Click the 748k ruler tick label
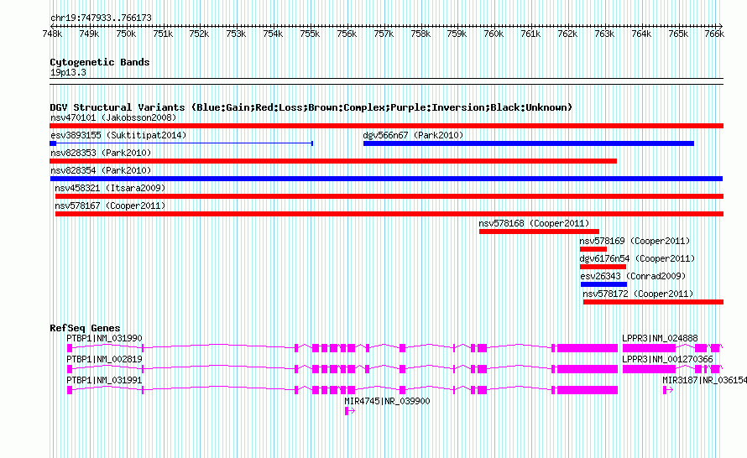 point(52,34)
